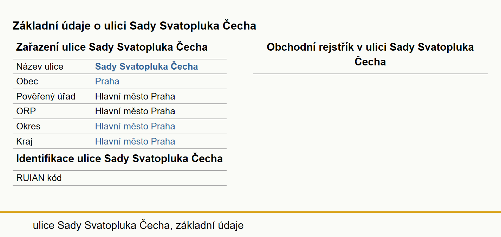Follow Hlavní město Praha link in Okres row
501x237 pixels.
coord(135,126)
